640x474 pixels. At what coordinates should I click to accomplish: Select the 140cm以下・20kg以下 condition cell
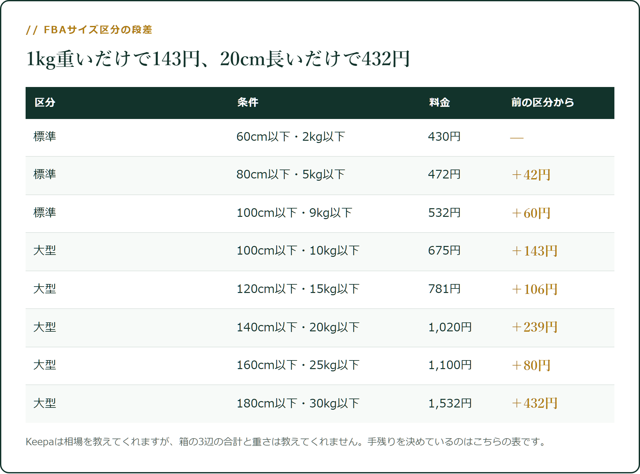(298, 328)
